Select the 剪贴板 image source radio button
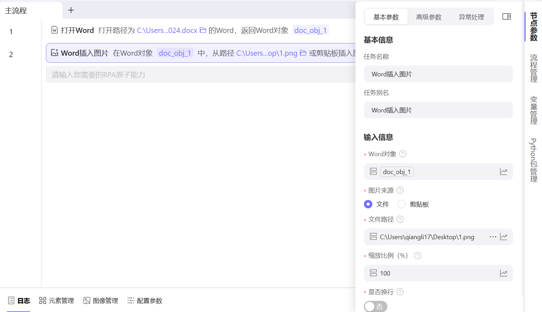Viewport: 542px width, 312px height. (x=401, y=204)
